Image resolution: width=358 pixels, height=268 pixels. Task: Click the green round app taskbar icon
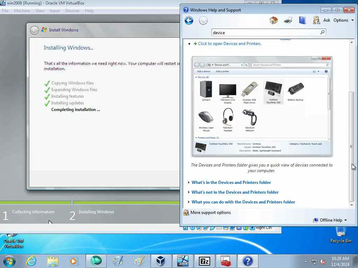(96, 261)
